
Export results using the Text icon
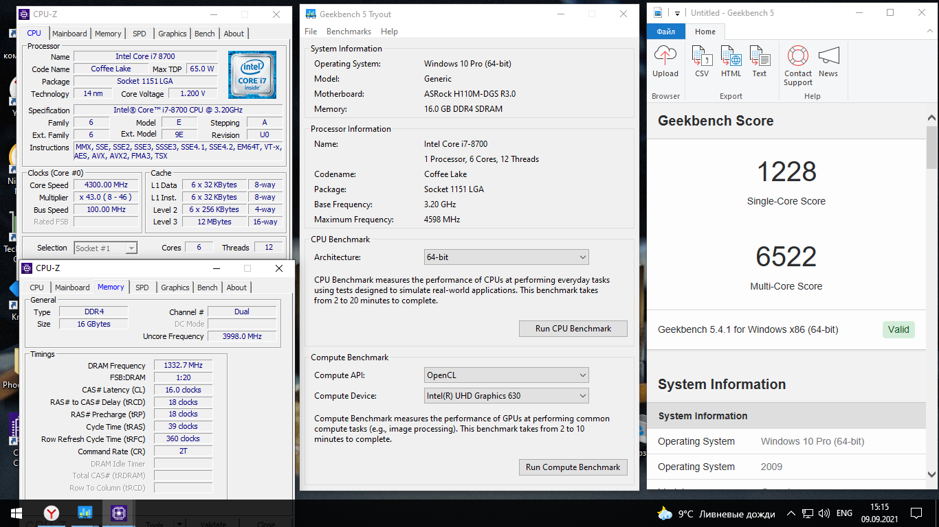pyautogui.click(x=760, y=56)
